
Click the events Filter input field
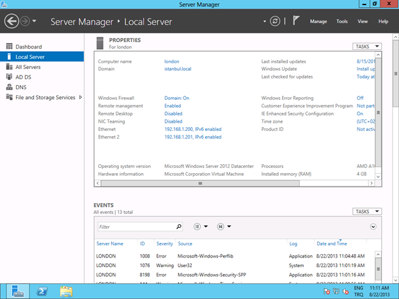[140, 227]
